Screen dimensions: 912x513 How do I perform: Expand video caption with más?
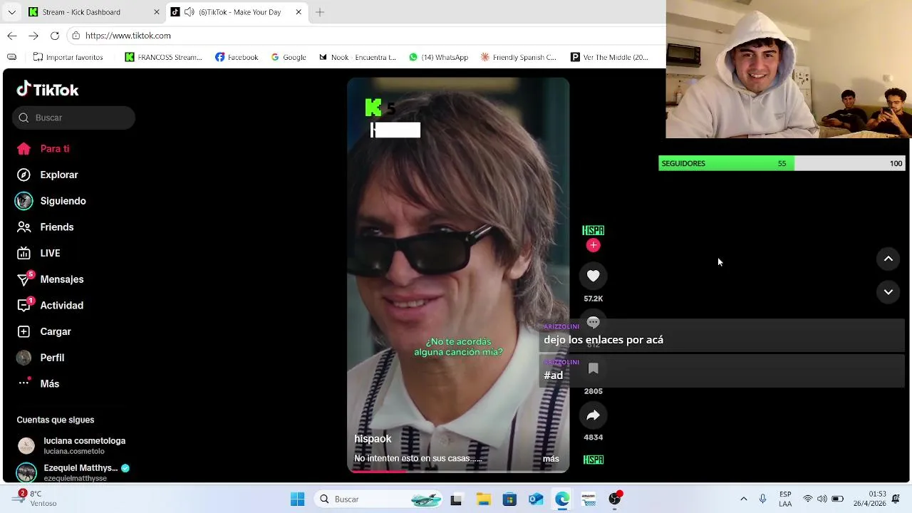tap(551, 459)
